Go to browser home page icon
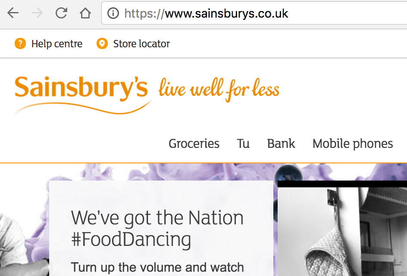The width and height of the screenshot is (407, 276). 85,13
